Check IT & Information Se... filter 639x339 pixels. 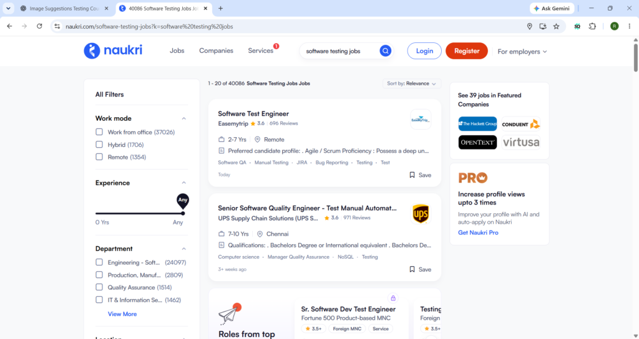click(x=99, y=300)
